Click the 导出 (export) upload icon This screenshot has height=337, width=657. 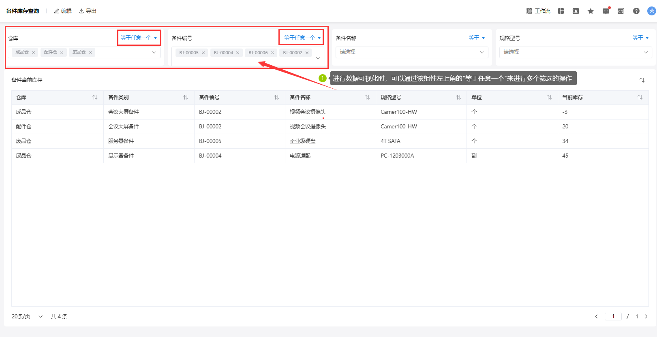[x=81, y=11]
